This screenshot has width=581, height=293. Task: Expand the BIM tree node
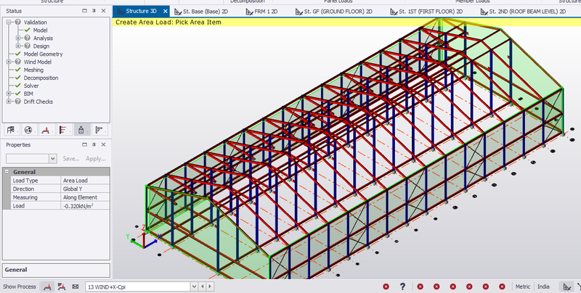(x=9, y=94)
